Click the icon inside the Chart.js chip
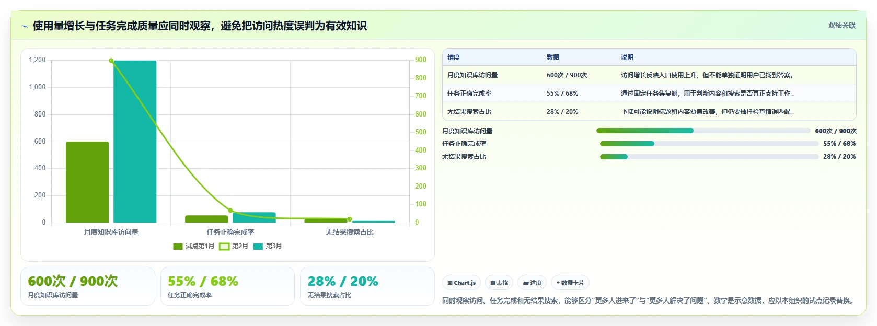 450,283
